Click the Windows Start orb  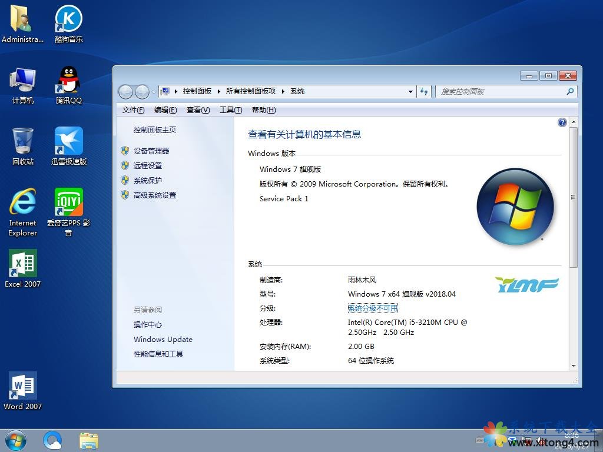pos(16,440)
